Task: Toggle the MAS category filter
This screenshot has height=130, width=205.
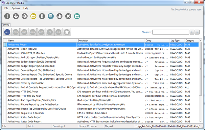Action: 24,32
